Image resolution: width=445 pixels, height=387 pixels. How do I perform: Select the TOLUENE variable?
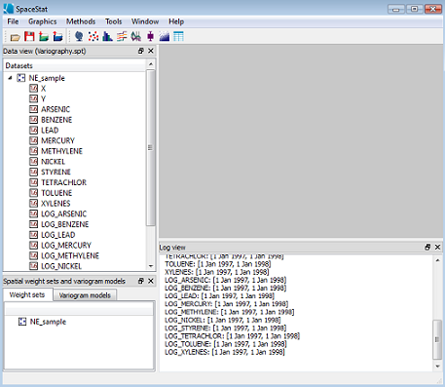56,193
